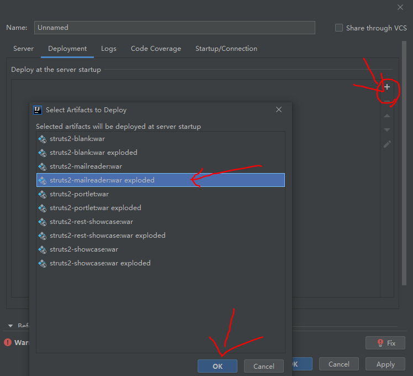Select the struts2-mailreader:war exploded artifact
Image resolution: width=413 pixels, height=376 pixels.
coord(161,180)
